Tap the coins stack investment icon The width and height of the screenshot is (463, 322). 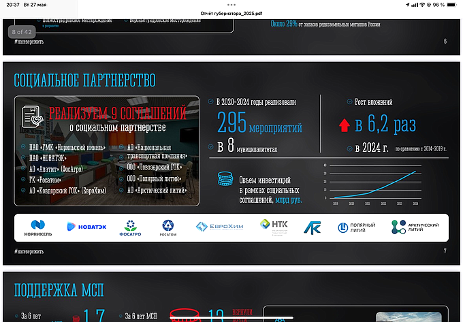pyautogui.click(x=223, y=178)
